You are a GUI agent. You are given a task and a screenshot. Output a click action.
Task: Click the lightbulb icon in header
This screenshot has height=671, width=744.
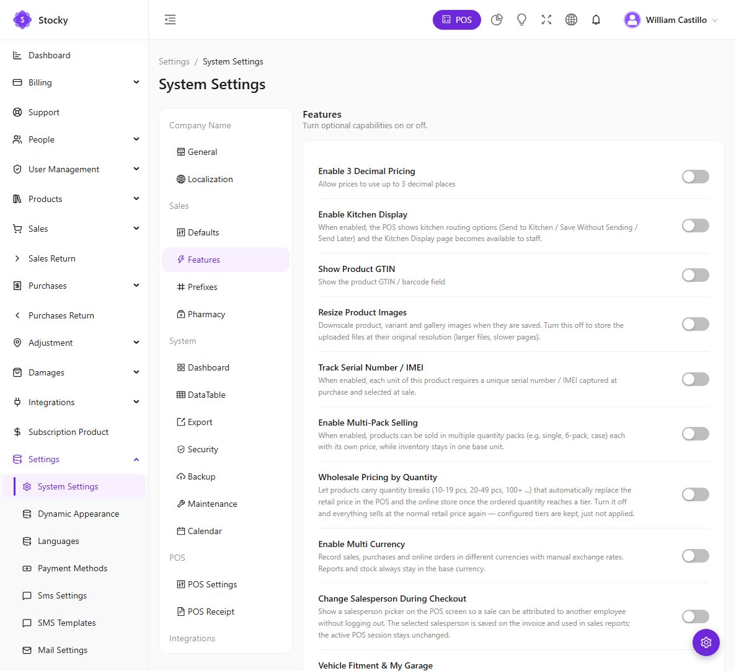[x=521, y=20]
